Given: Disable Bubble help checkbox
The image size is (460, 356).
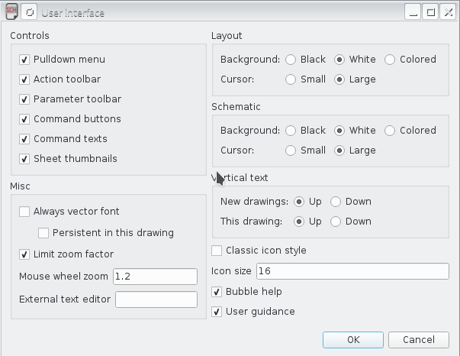Looking at the screenshot, I should click(x=217, y=292).
